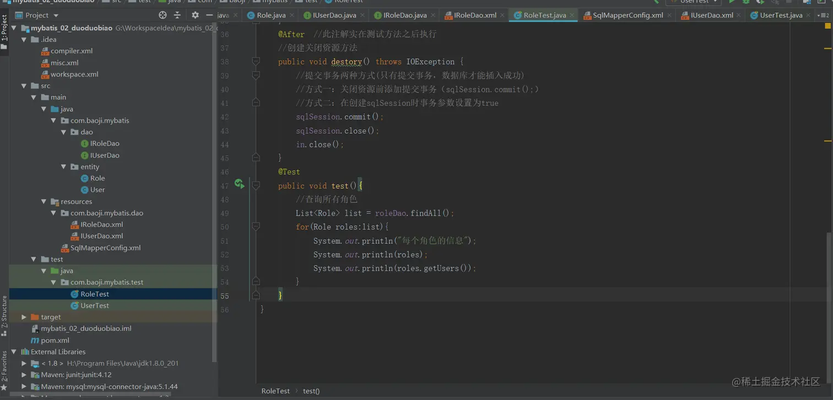Select IRoleDao.xml in resources tree

pos(97,224)
